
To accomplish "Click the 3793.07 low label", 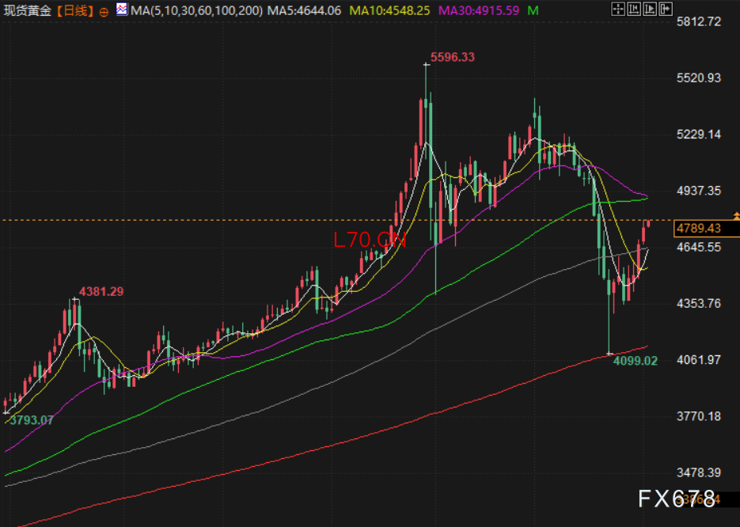I will coord(32,419).
